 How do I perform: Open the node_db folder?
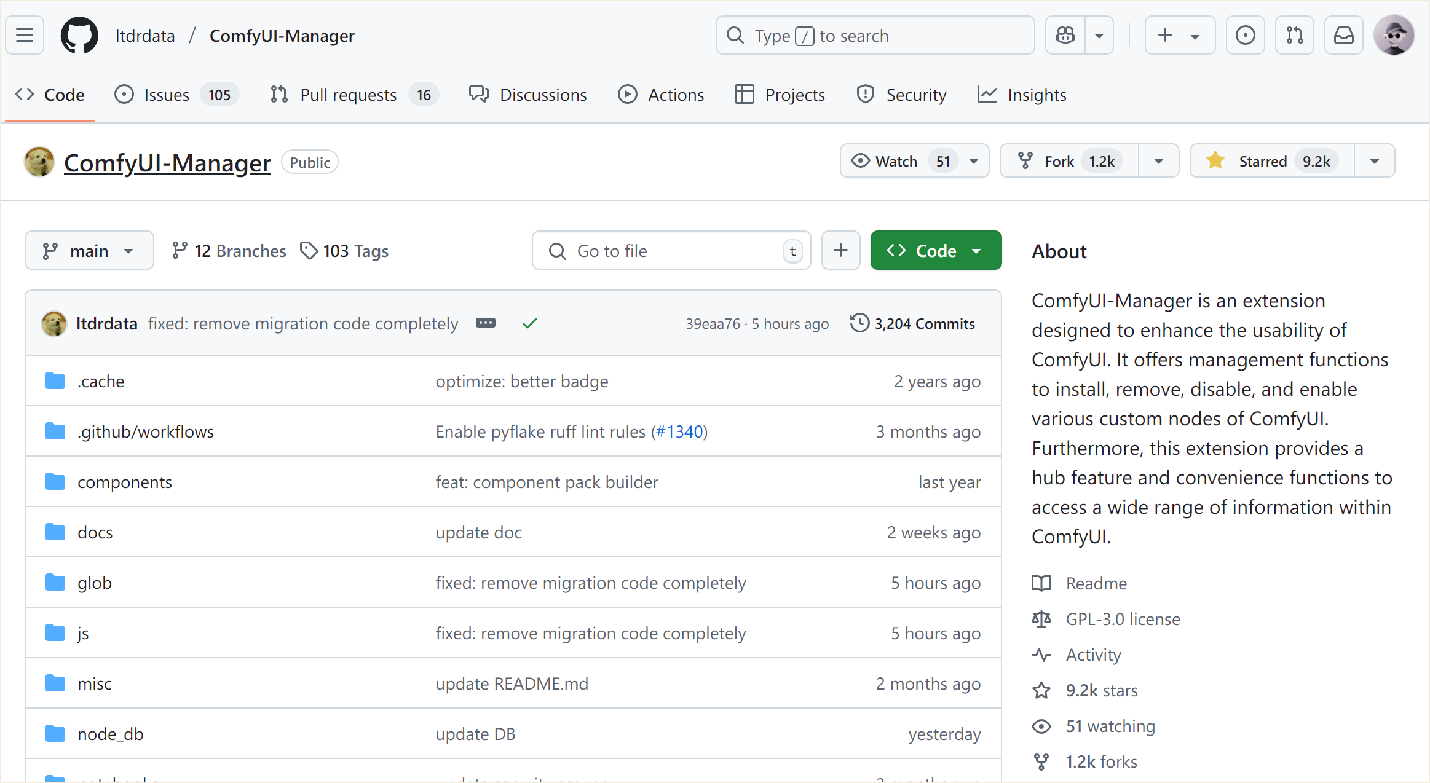(x=111, y=734)
